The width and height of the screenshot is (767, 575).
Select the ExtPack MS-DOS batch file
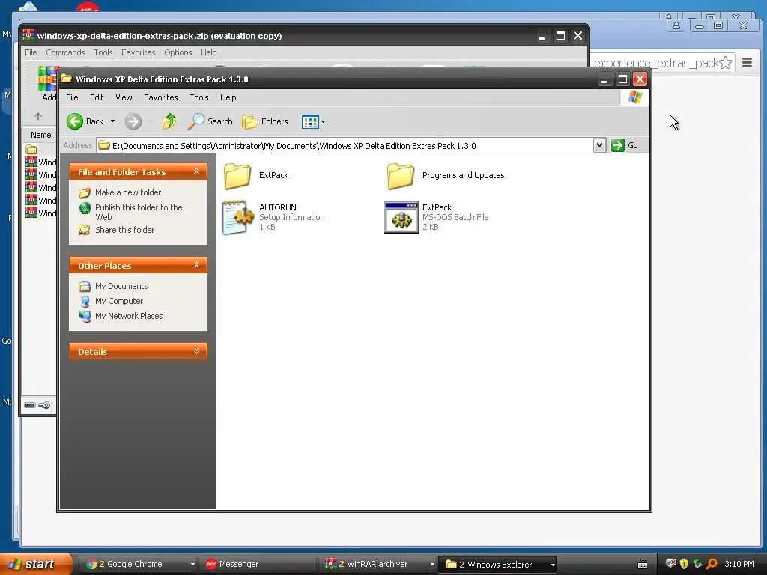pos(437,217)
